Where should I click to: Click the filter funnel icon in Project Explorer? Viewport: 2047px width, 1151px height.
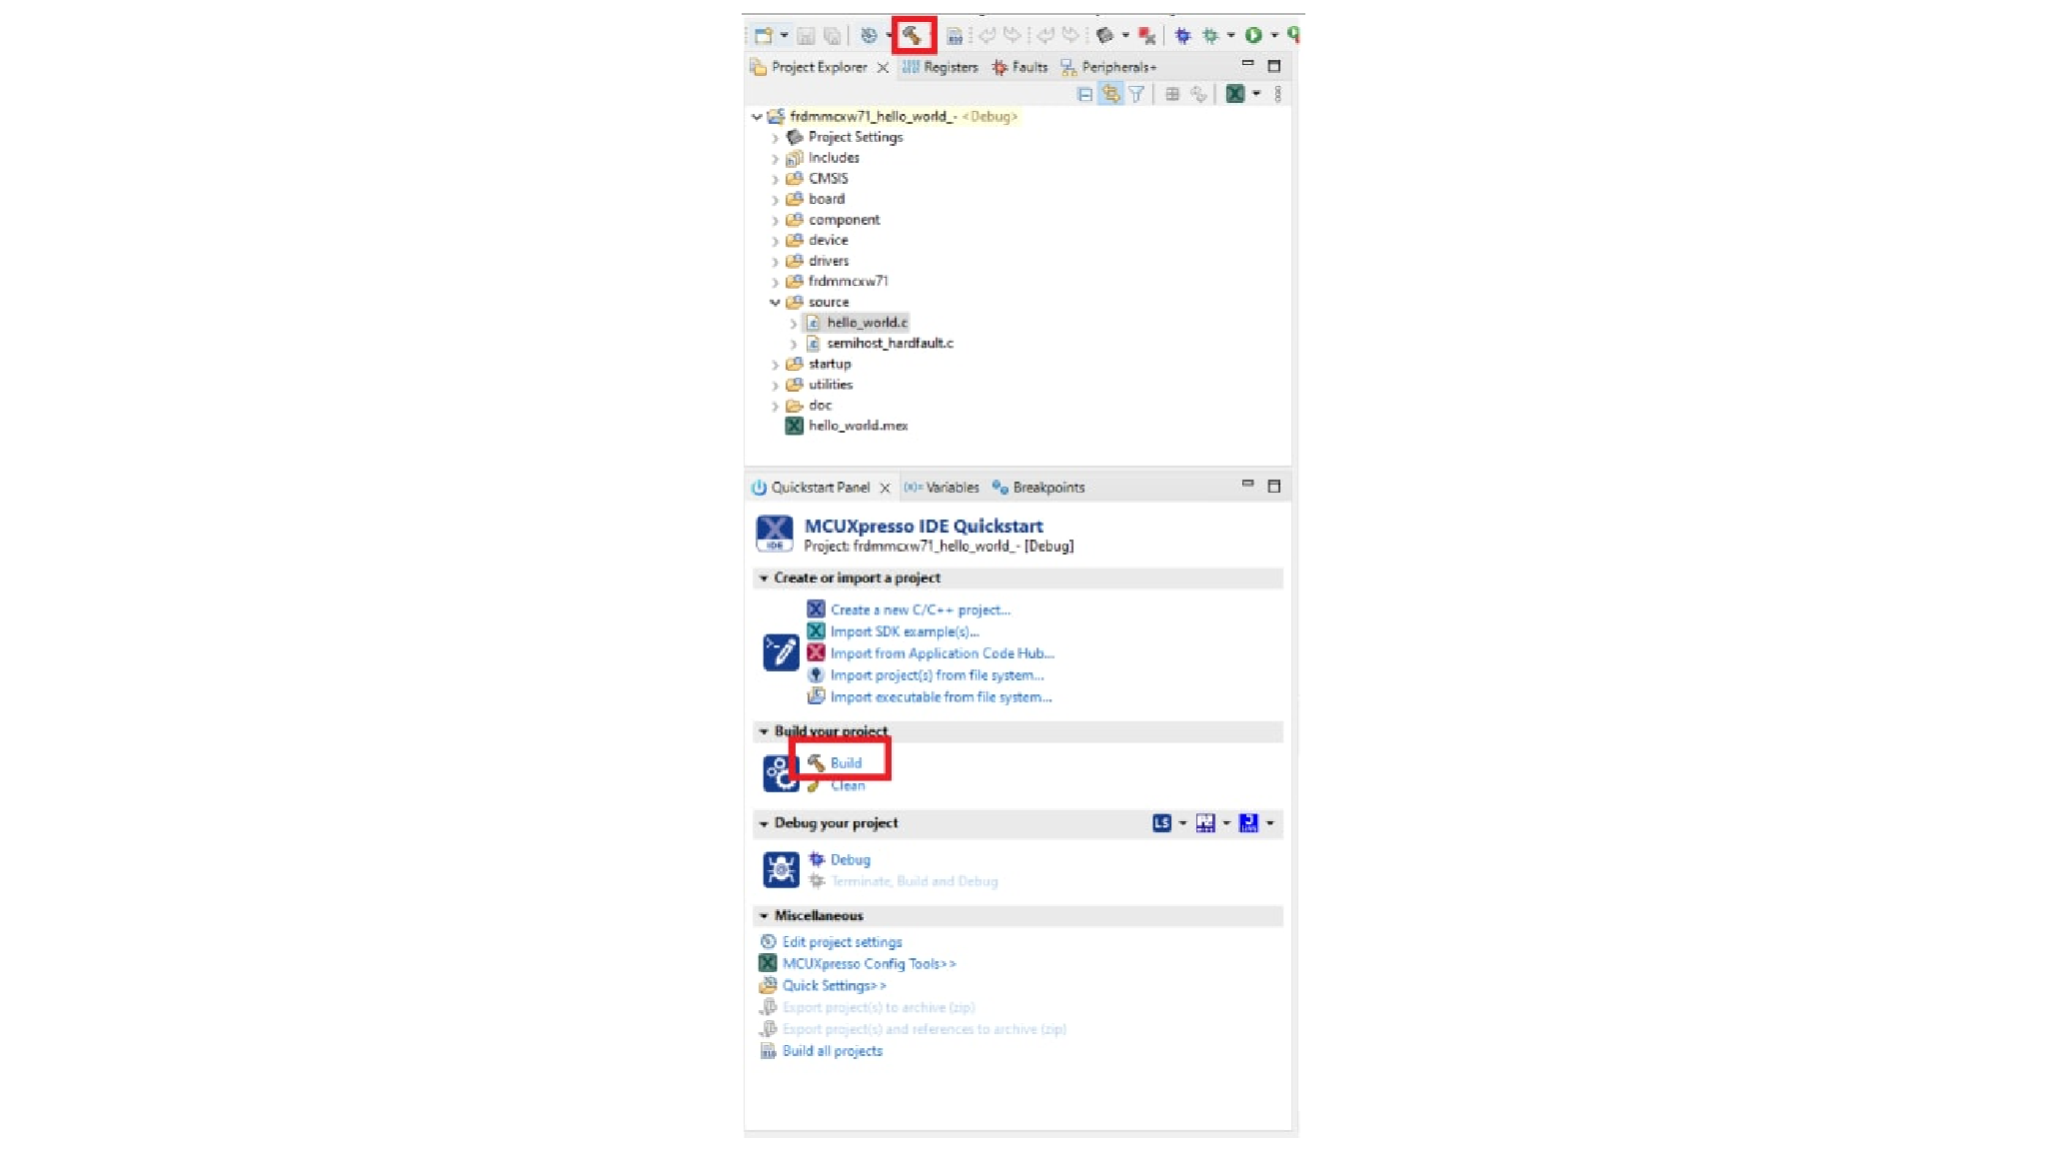pyautogui.click(x=1136, y=94)
